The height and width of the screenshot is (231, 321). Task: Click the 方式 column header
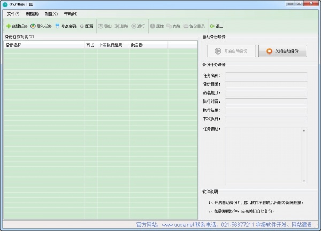pyautogui.click(x=91, y=45)
